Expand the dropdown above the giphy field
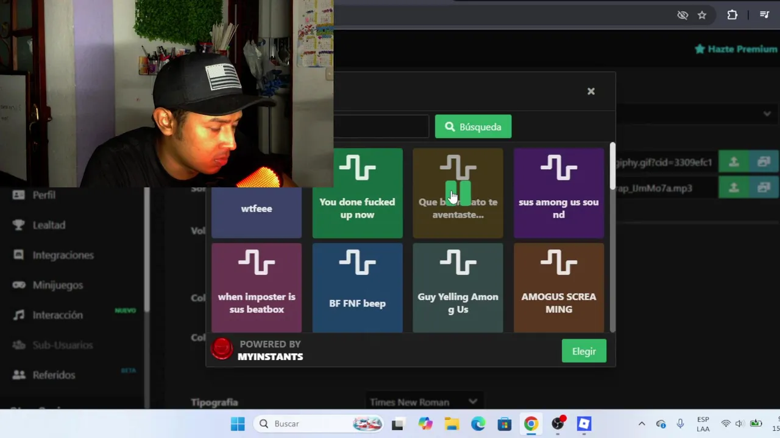 click(x=767, y=114)
